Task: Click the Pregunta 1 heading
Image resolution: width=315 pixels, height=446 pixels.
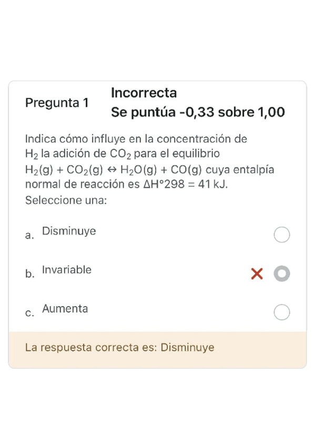Action: pyautogui.click(x=57, y=103)
